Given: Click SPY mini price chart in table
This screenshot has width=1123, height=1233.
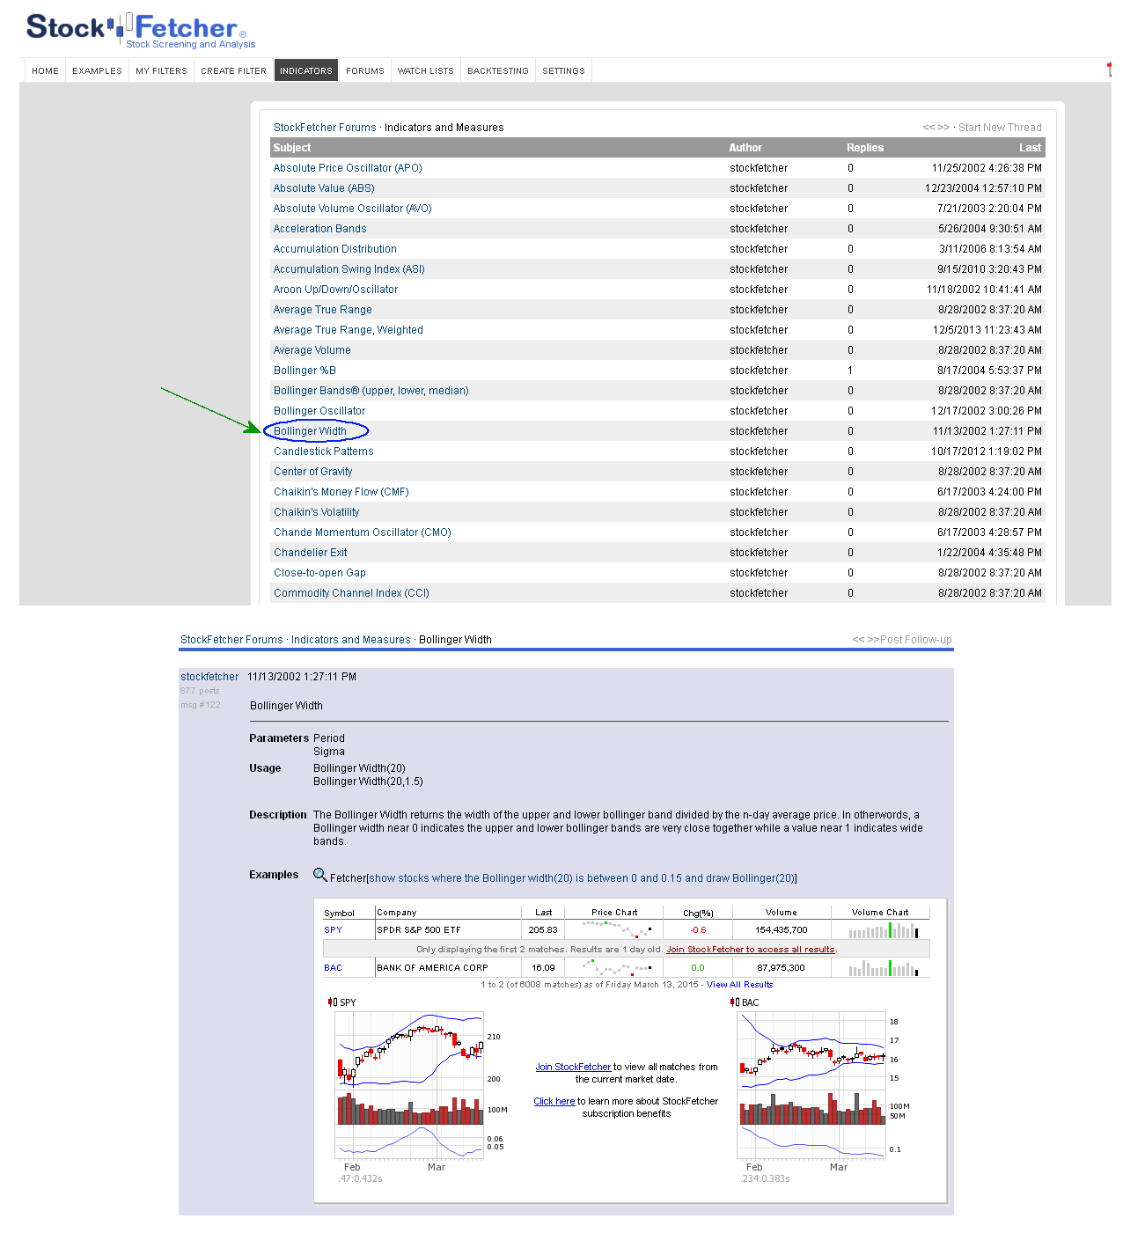Looking at the screenshot, I should (616, 929).
